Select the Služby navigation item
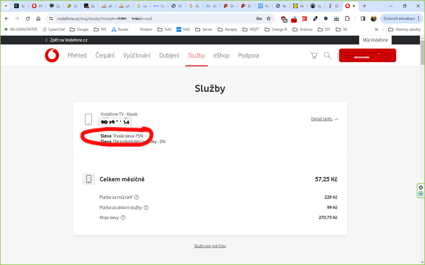Viewport: 425px width, 265px height. [196, 55]
